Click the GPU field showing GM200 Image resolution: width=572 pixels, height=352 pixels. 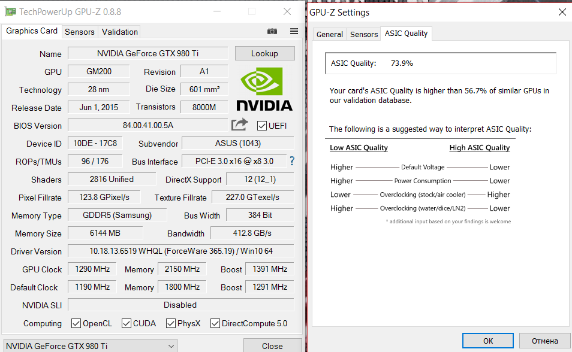click(x=99, y=71)
